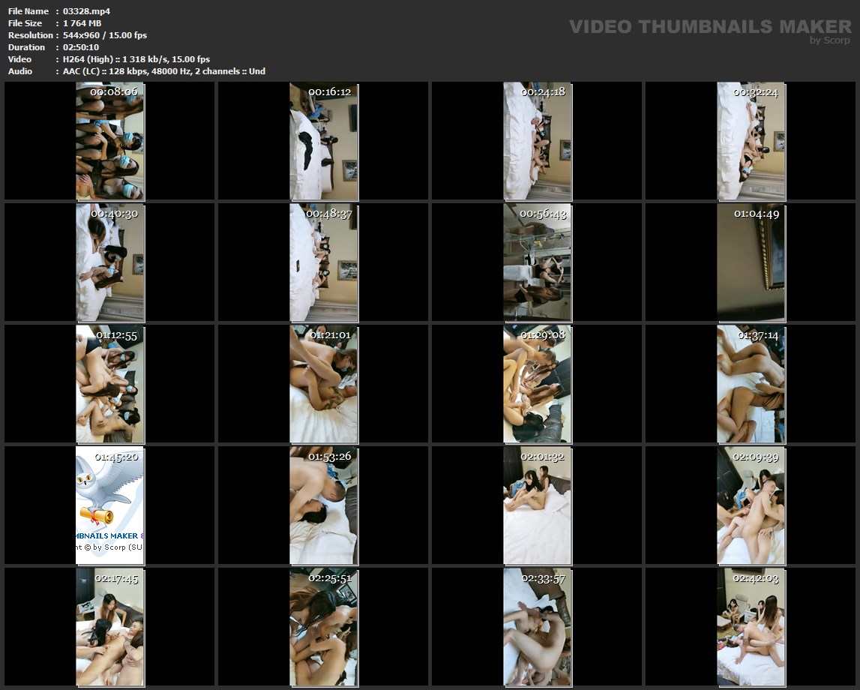860x690 pixels.
Task: Open the thumbnail marked 00:24:18
Action: click(x=537, y=141)
